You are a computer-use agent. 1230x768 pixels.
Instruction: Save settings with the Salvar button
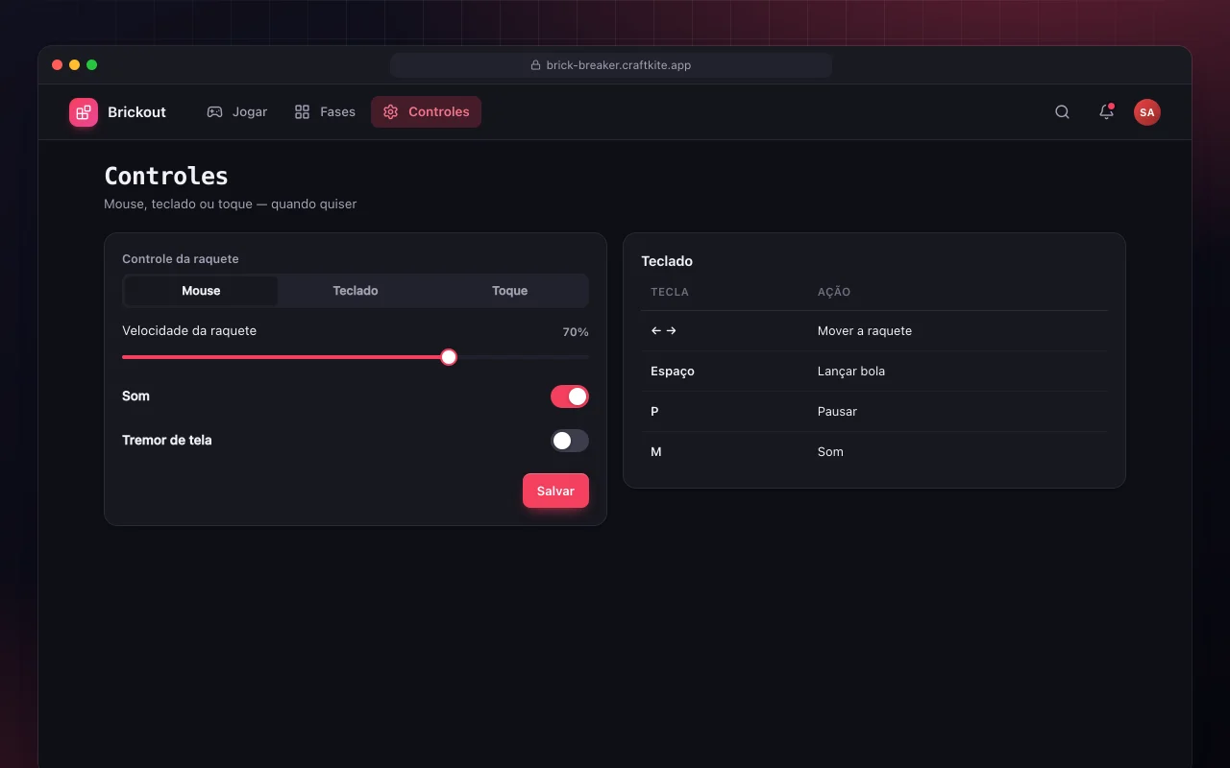coord(555,491)
